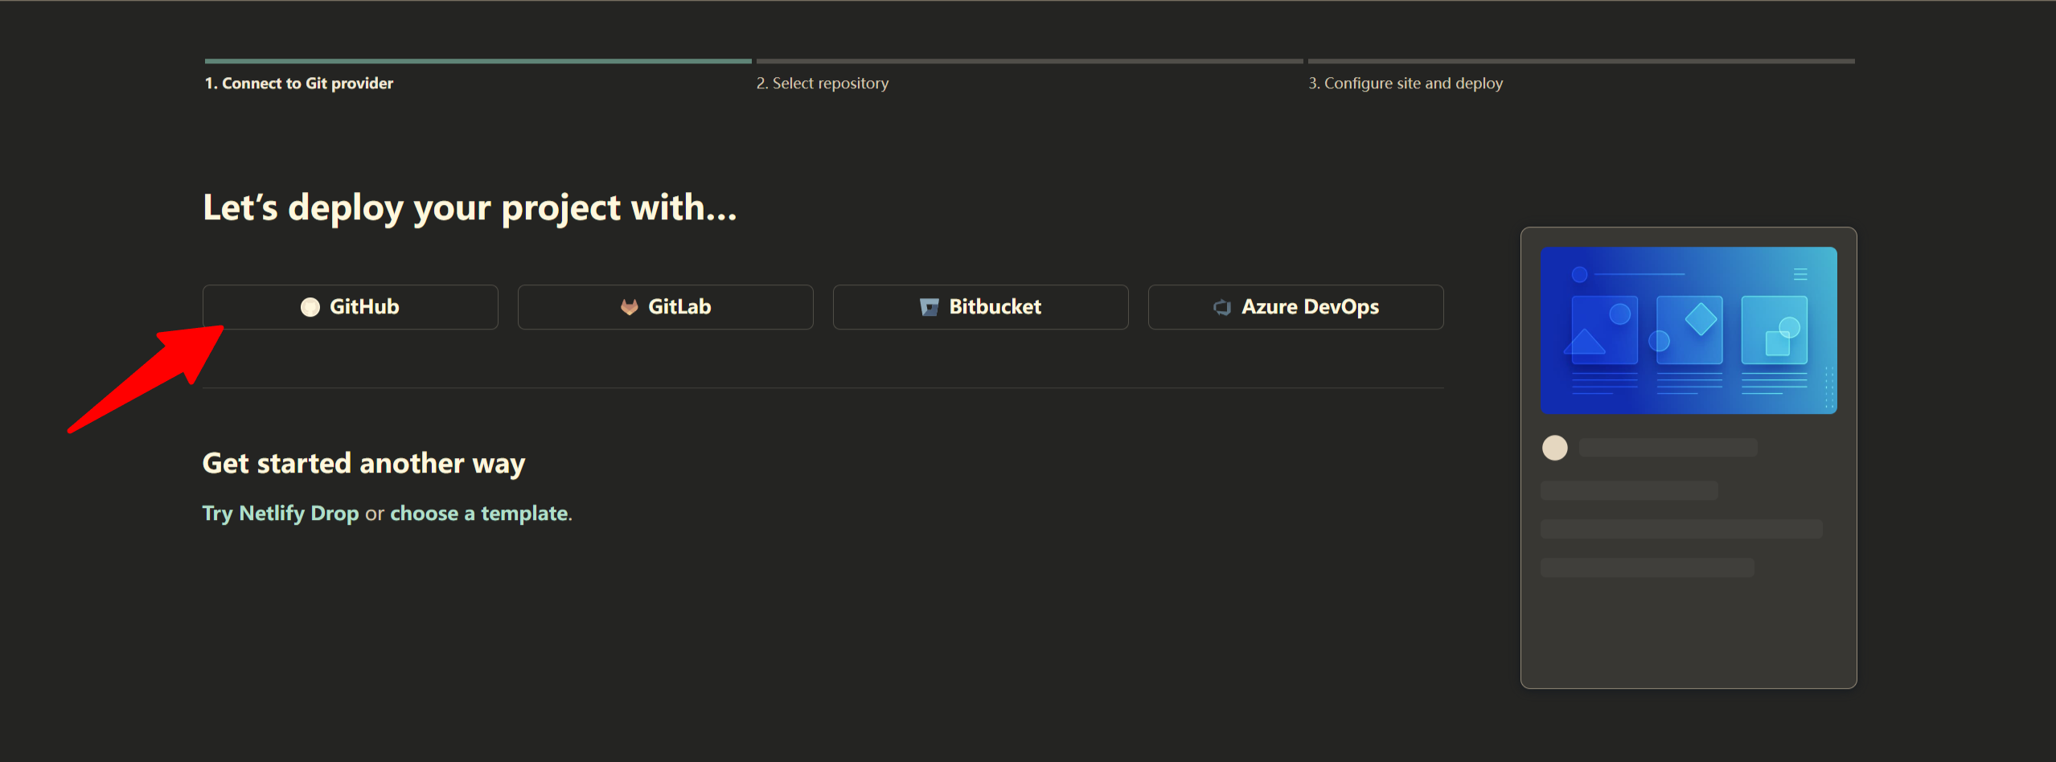The image size is (2056, 762).
Task: Select step 3 Configure site and deploy
Action: pos(1406,83)
